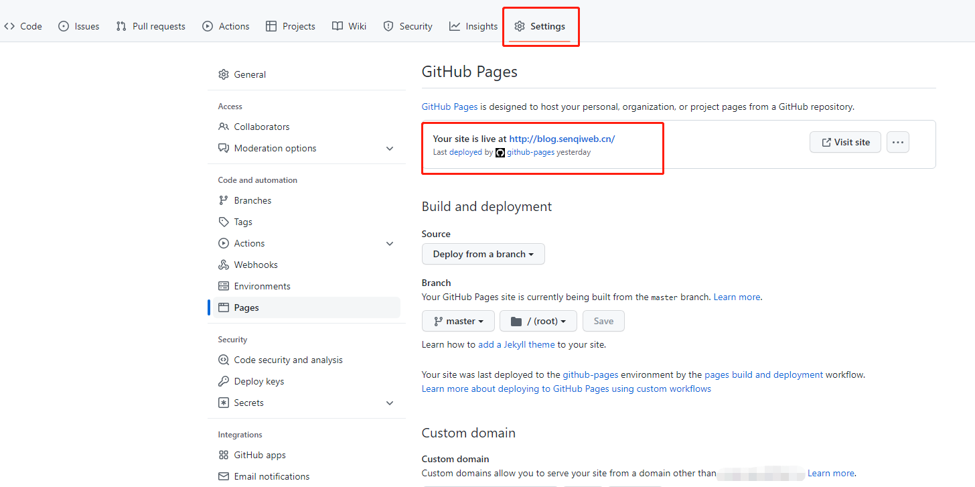Open the Webhooks settings icon

point(224,265)
